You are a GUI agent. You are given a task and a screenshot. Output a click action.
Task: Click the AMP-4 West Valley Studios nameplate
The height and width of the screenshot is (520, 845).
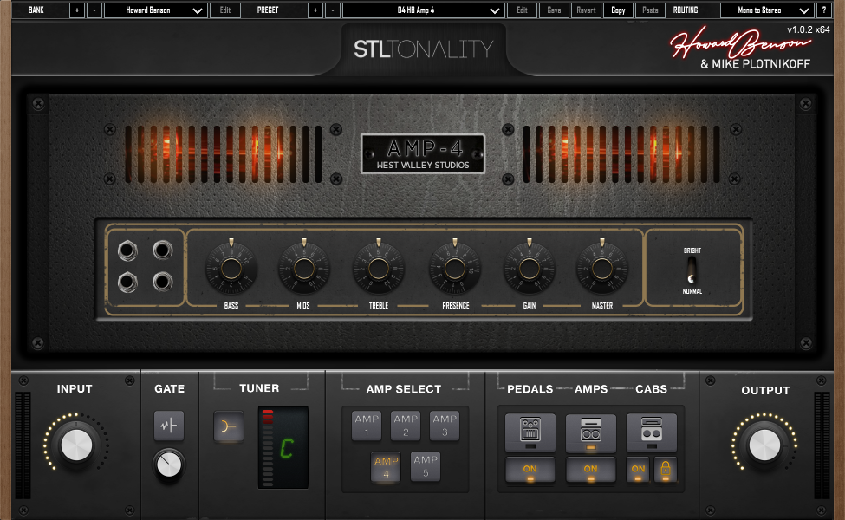(x=423, y=153)
